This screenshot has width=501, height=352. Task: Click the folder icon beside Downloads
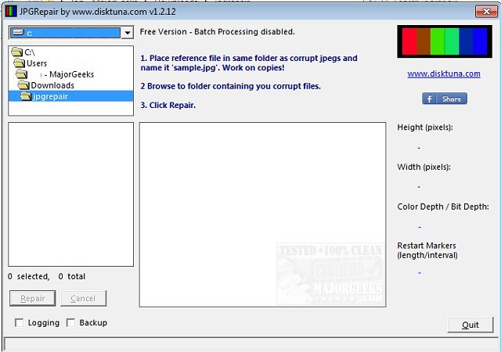(23, 85)
